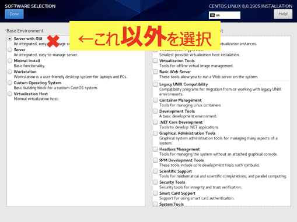The image size is (297, 222).
Task: Click 'These tools allow you to run a Web server' text
Action: [209, 77]
